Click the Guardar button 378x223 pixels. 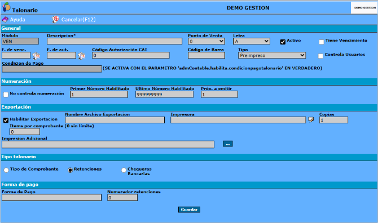click(x=189, y=209)
